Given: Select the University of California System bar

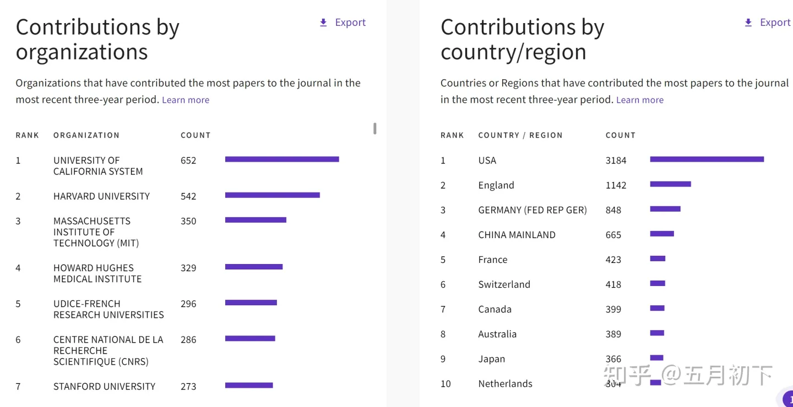Looking at the screenshot, I should (x=282, y=159).
